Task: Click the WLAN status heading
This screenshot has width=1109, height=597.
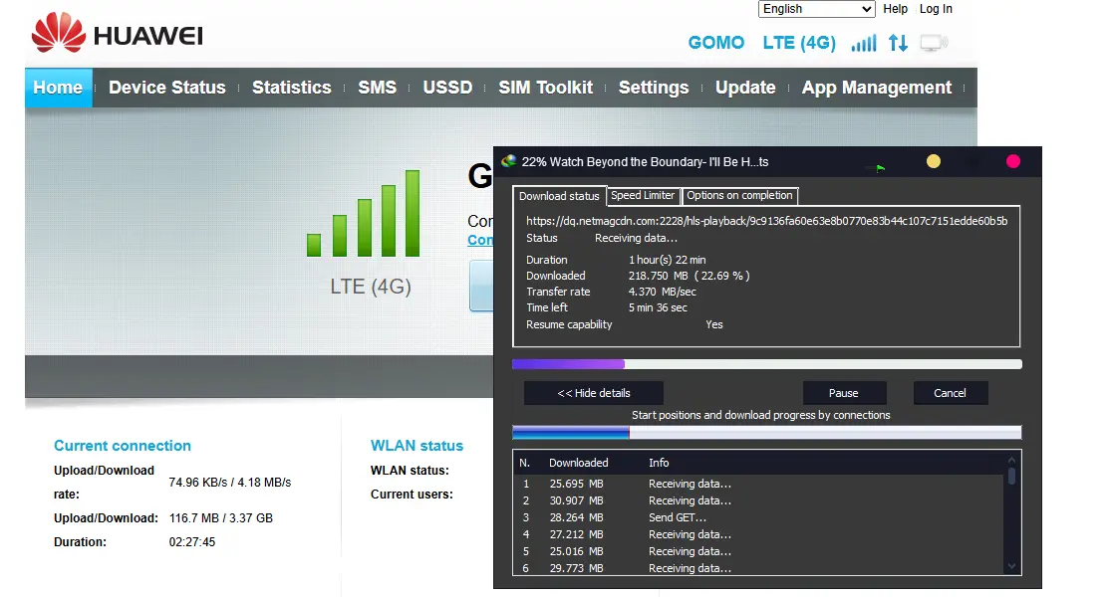Action: [416, 446]
